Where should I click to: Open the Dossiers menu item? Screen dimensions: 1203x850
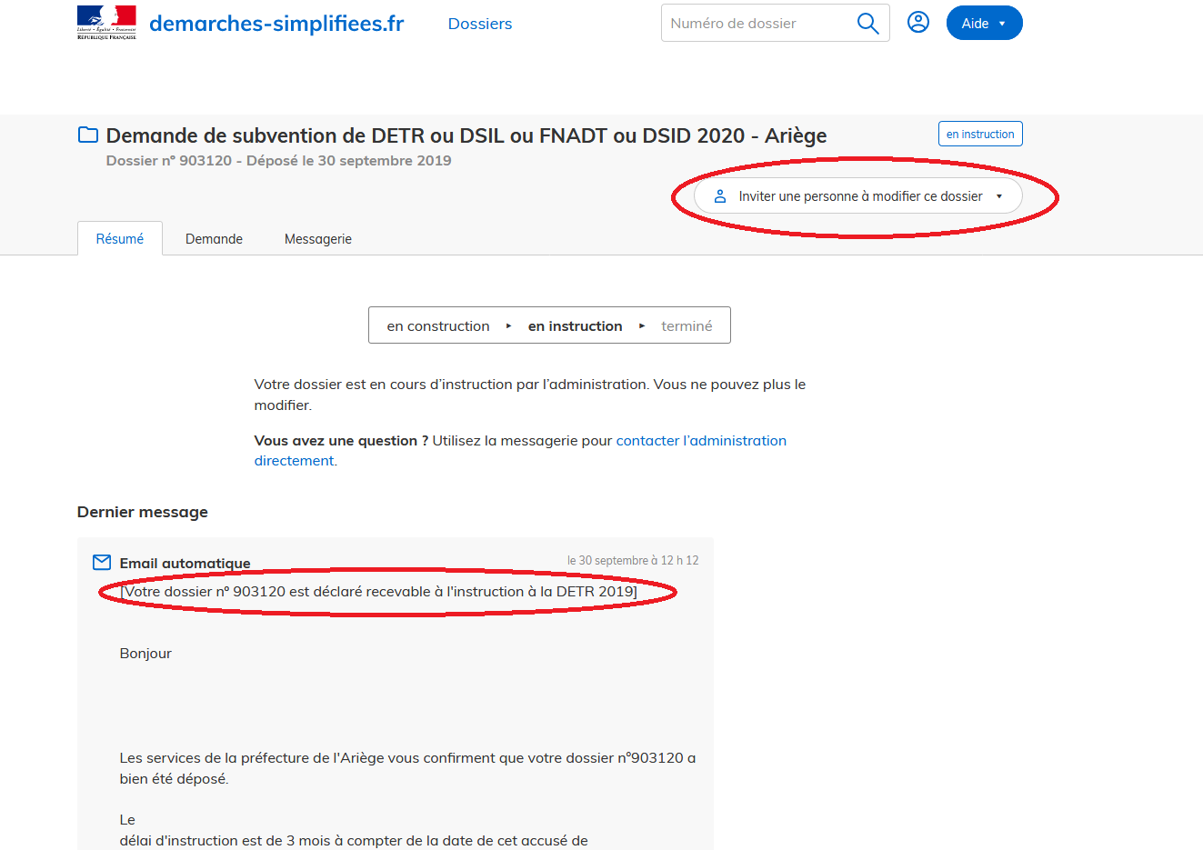pos(479,23)
